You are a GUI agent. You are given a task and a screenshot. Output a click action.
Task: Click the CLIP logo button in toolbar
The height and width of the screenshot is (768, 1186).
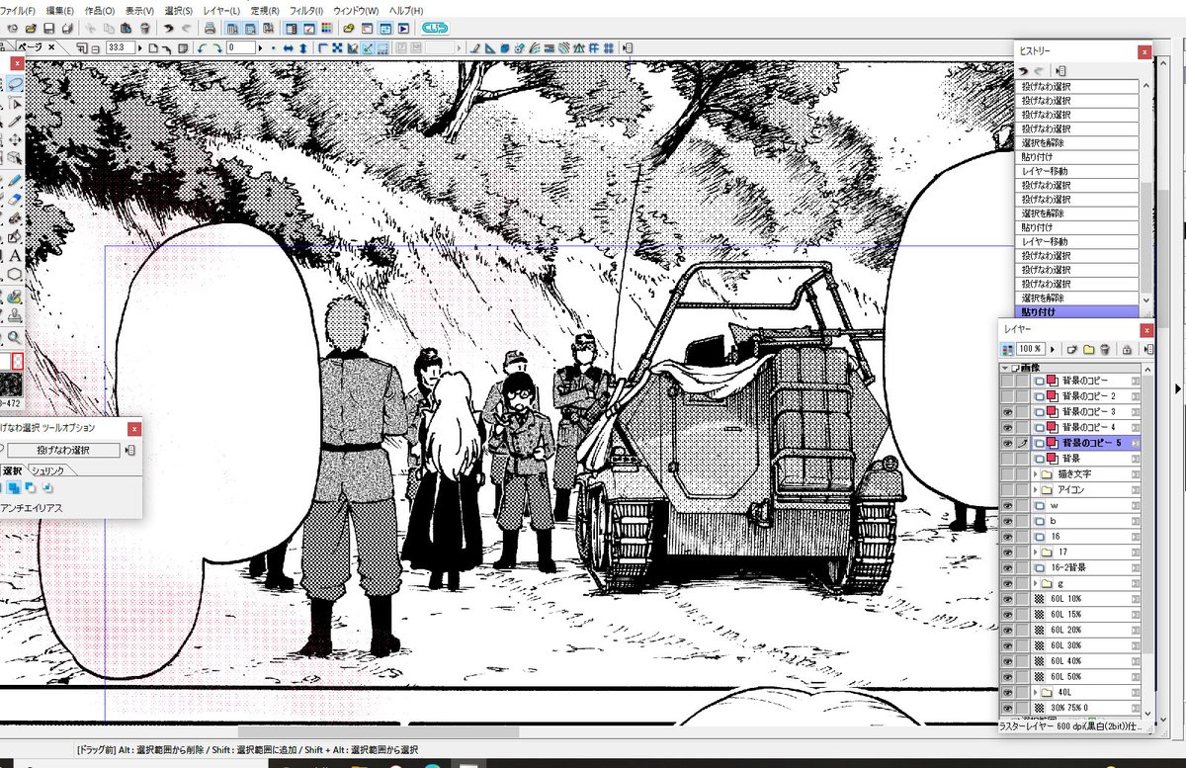[437, 29]
